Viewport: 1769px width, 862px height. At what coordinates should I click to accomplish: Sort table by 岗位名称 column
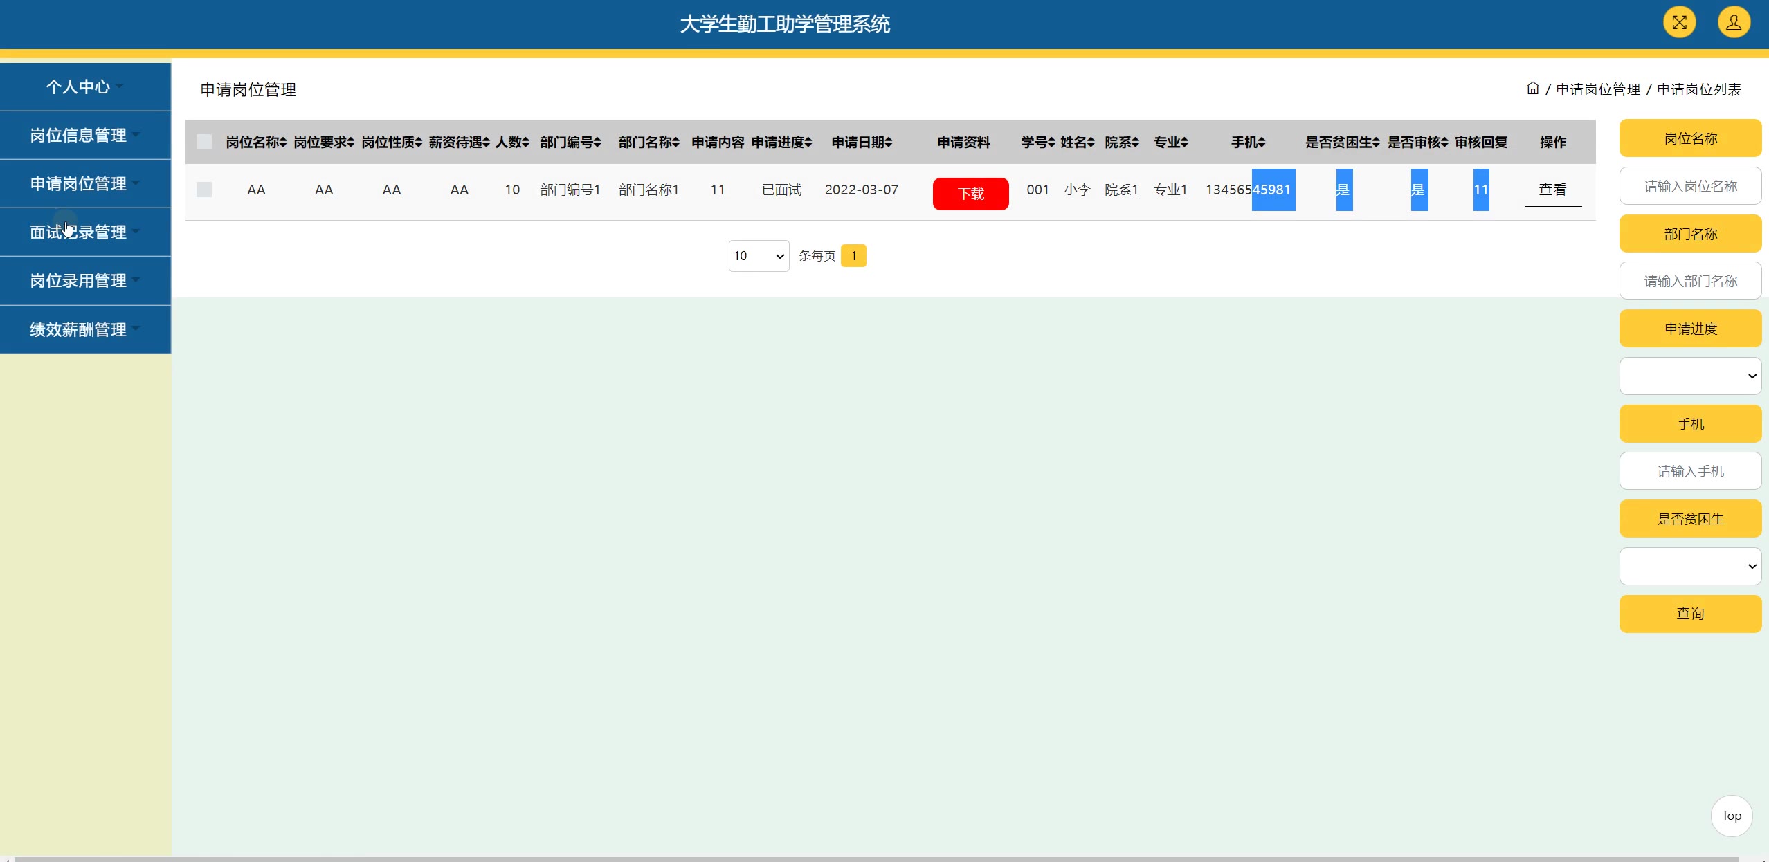[256, 142]
